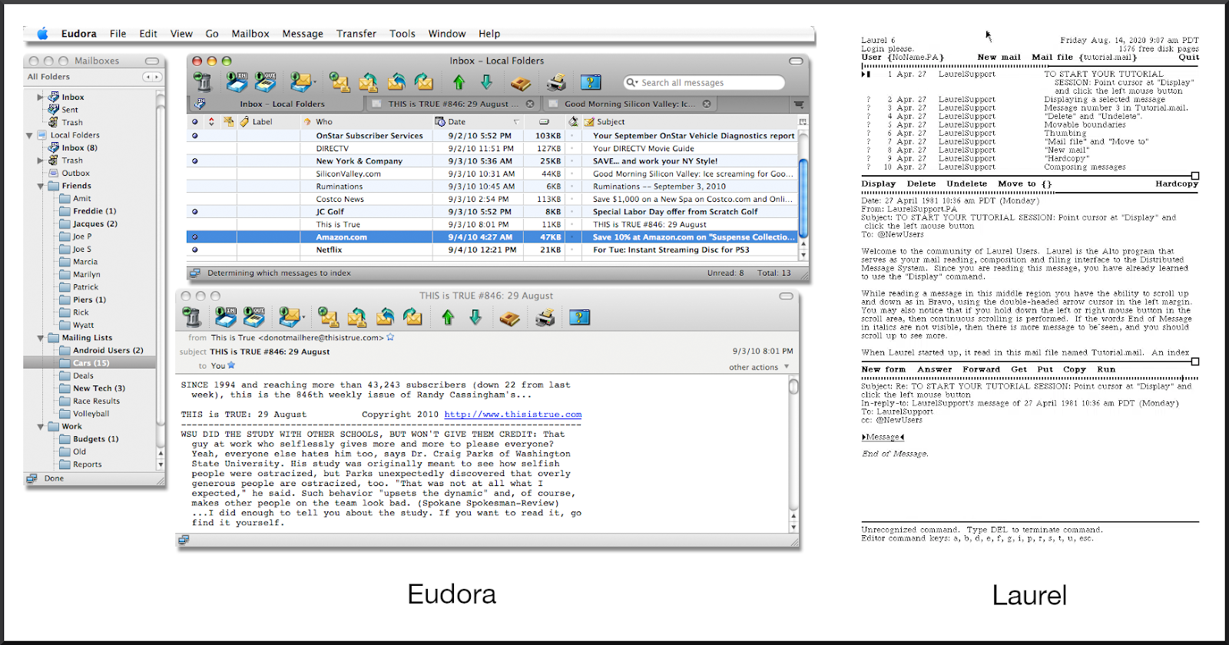Click the help icon in THIS is TRUE window

[x=580, y=317]
